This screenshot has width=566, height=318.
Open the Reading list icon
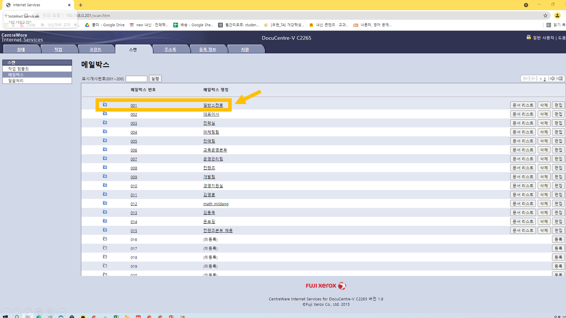point(549,25)
